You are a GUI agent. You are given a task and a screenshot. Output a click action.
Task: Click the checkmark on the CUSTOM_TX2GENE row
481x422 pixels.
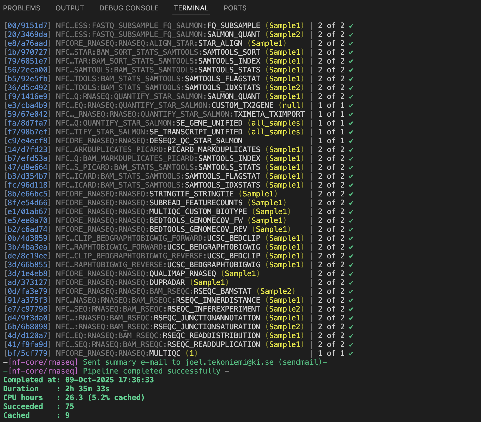(x=351, y=106)
